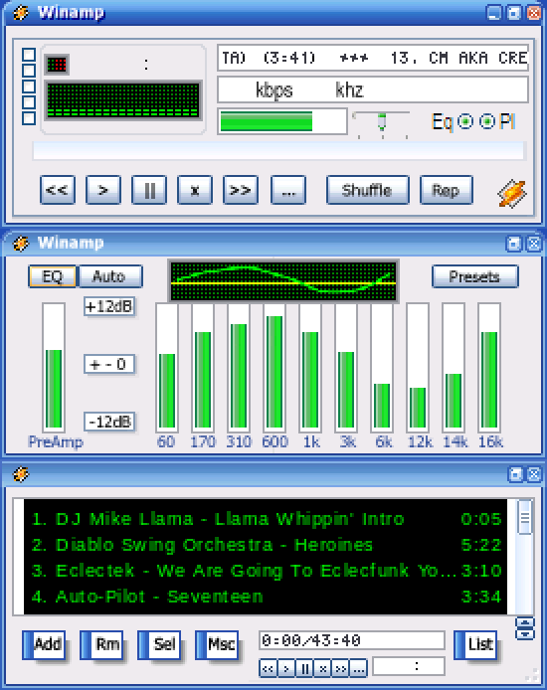
Task: Click the 6k equalizer band slider
Action: [382, 367]
